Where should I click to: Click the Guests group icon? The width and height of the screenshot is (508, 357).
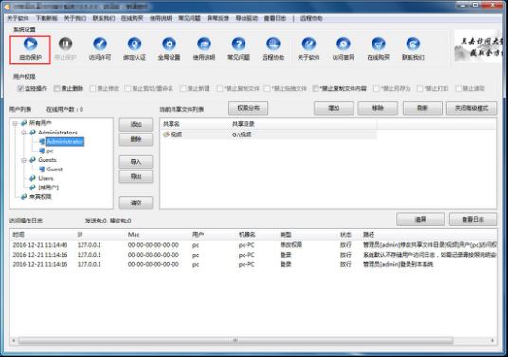tap(33, 160)
